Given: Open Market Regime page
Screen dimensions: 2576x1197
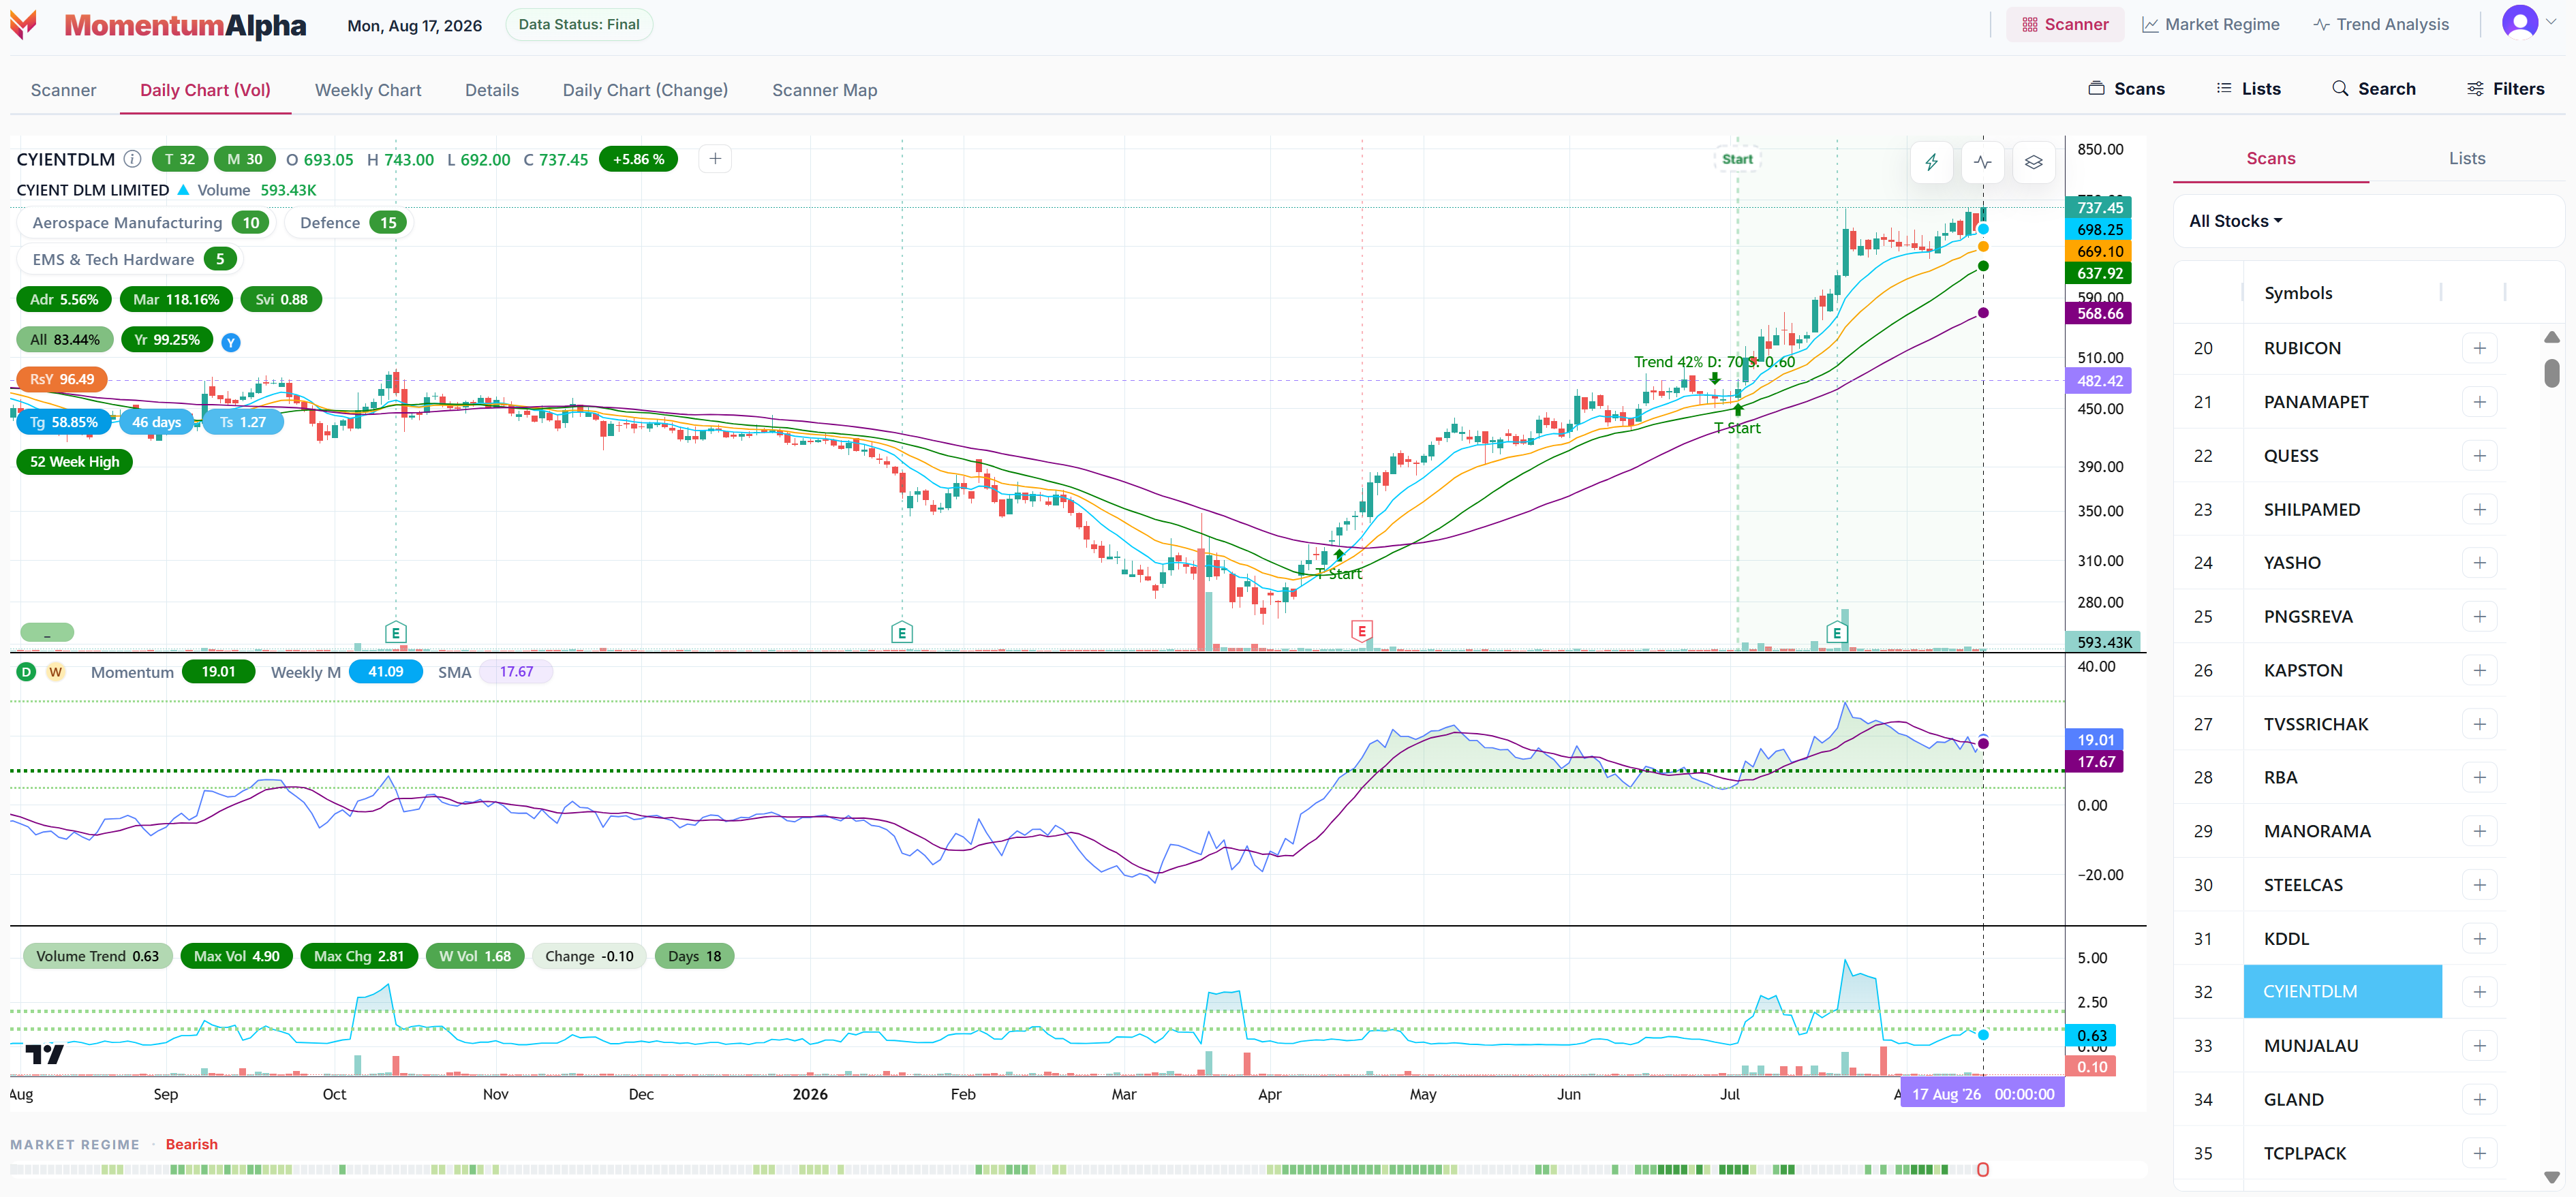Looking at the screenshot, I should (x=2210, y=24).
